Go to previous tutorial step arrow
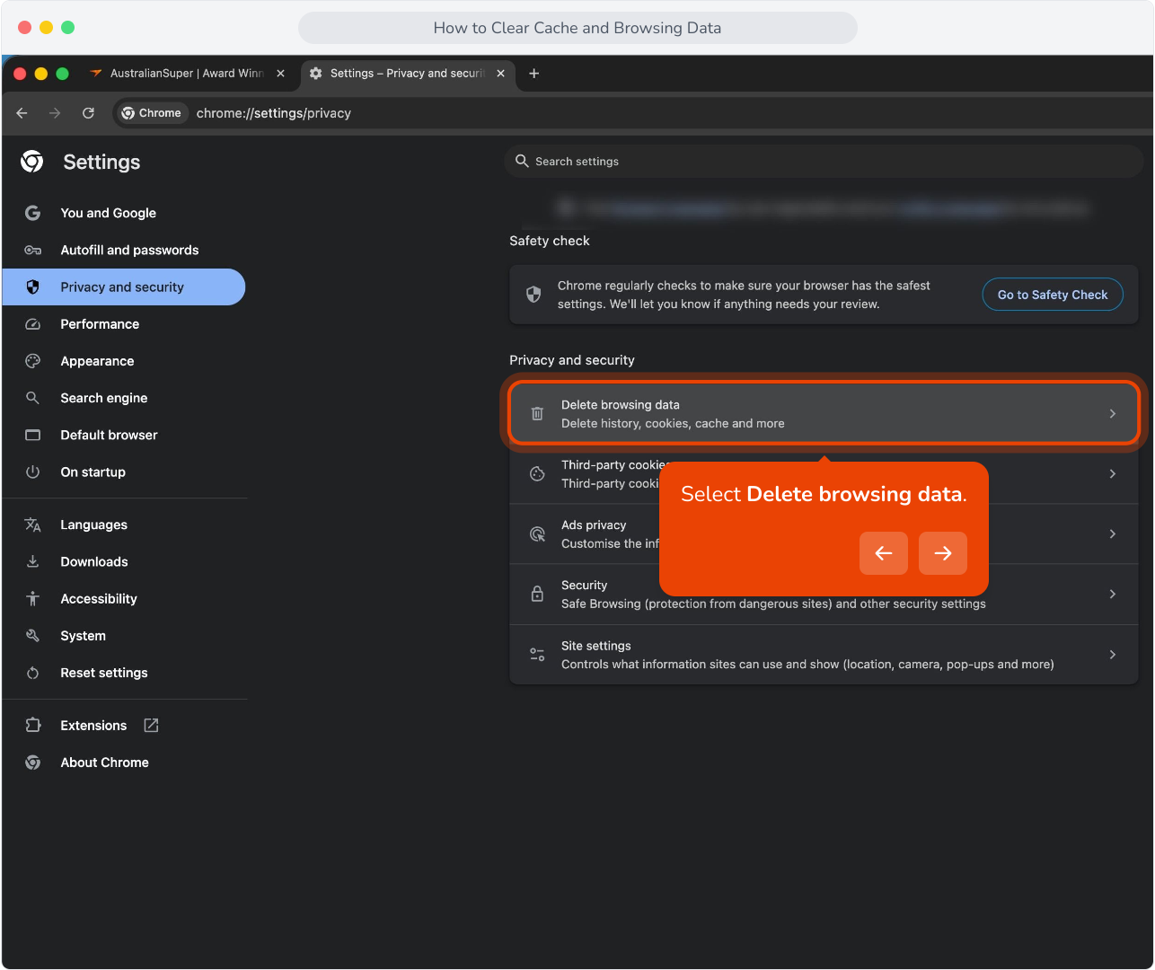 [884, 553]
